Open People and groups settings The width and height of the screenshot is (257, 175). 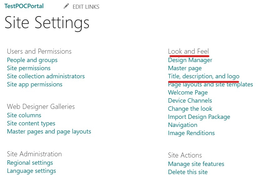(x=32, y=60)
